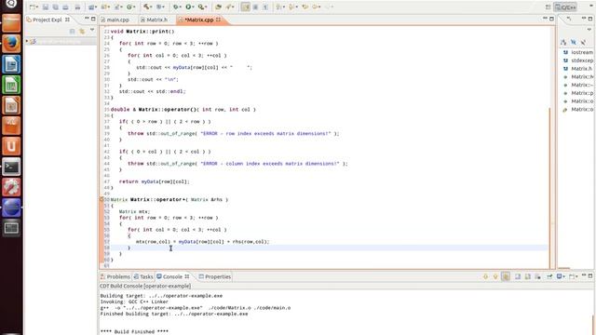Image resolution: width=596 pixels, height=335 pixels.
Task: Open Project Explorer view menu arrow
Action: pos(92,31)
